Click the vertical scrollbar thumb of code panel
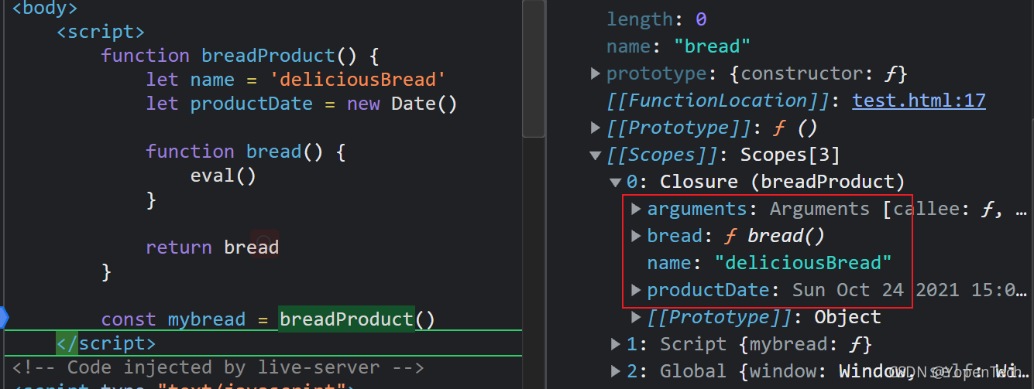Viewport: 1034px width, 389px height. click(533, 69)
